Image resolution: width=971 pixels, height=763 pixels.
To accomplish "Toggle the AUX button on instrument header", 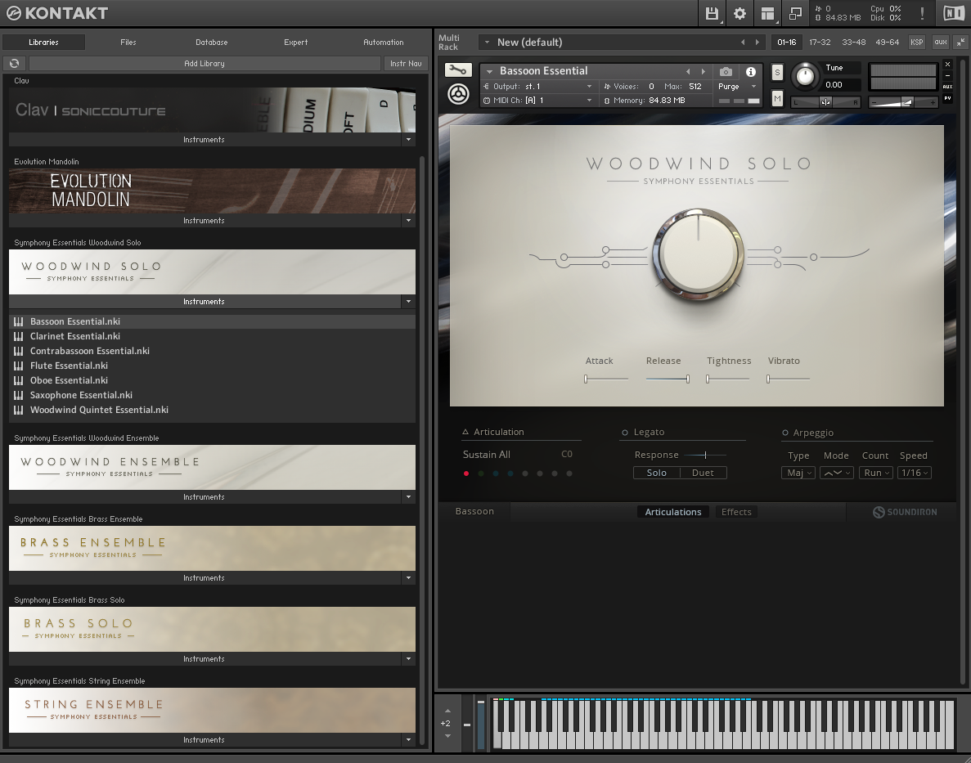I will pos(947,87).
